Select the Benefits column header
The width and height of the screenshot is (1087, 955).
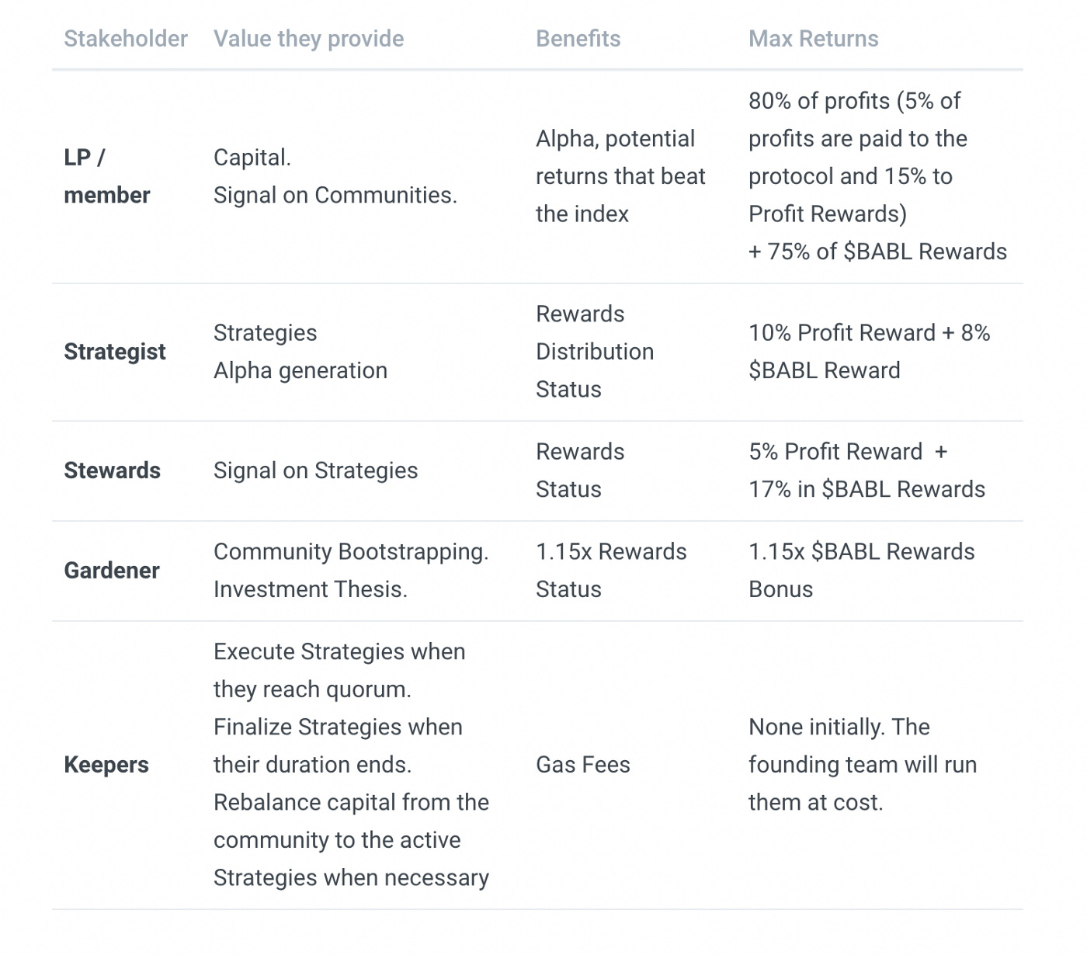(x=578, y=39)
